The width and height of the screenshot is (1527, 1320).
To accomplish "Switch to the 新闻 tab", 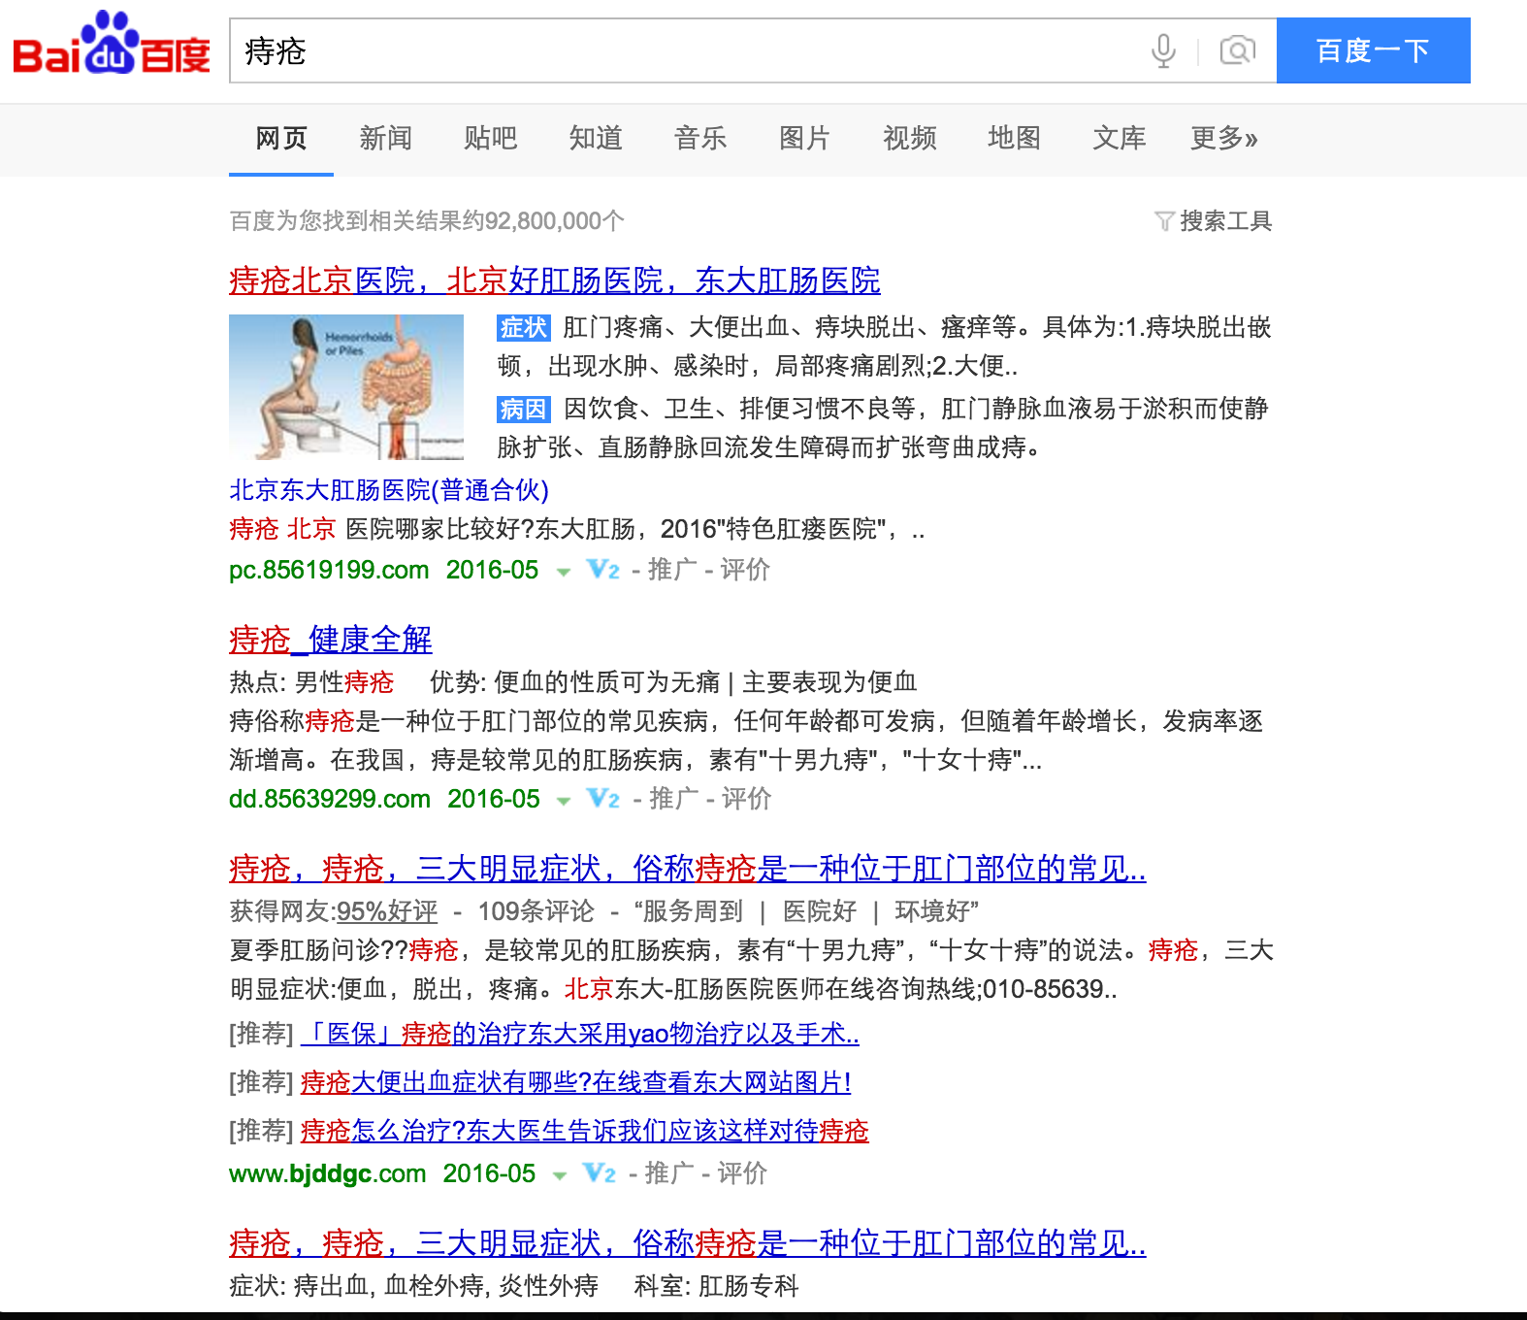I will [386, 138].
